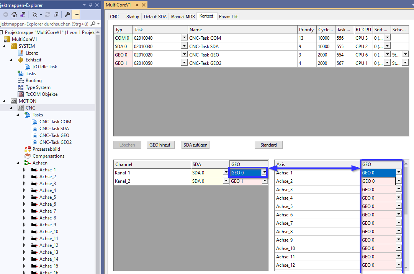Click the SDA zufügen button

click(195, 145)
